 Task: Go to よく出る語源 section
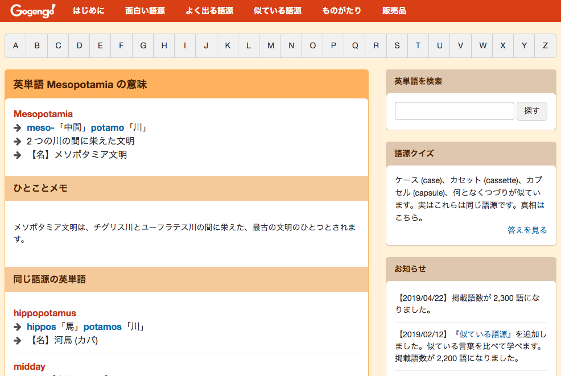tap(209, 11)
